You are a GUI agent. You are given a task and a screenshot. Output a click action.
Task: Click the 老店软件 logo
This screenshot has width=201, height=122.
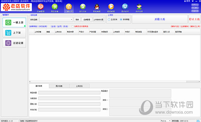pos(16,7)
